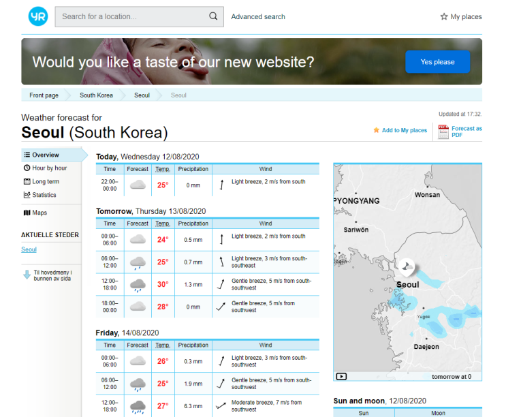
Task: Click the 6.3 mm precipitation value
Action: pyautogui.click(x=193, y=406)
